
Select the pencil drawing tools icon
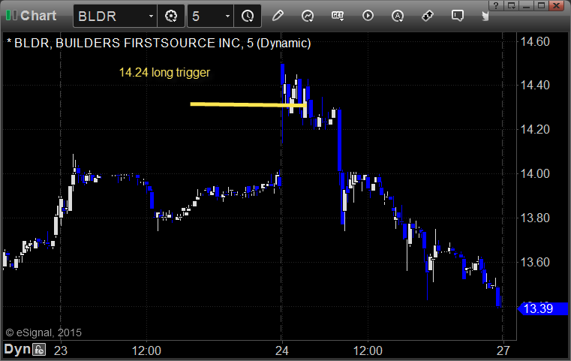[x=278, y=16]
